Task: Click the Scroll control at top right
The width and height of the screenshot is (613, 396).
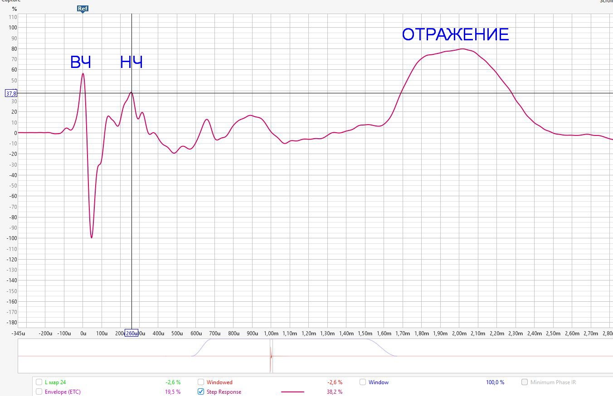Action: pos(606,1)
